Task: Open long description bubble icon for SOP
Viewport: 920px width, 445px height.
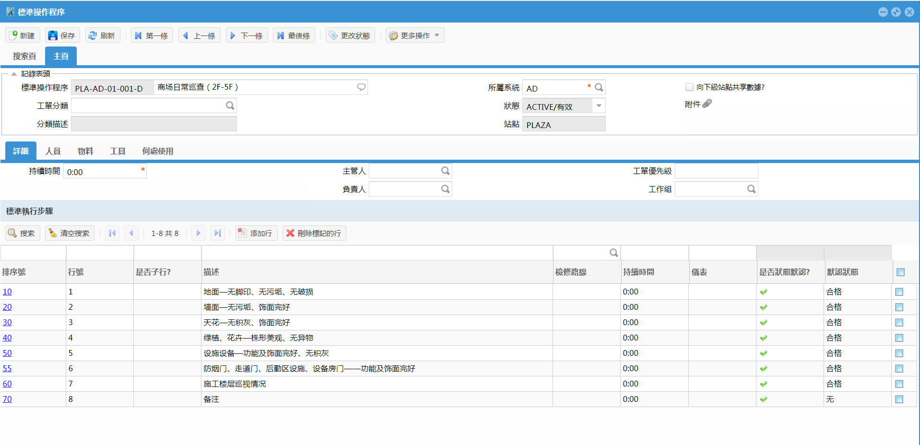Action: (361, 87)
